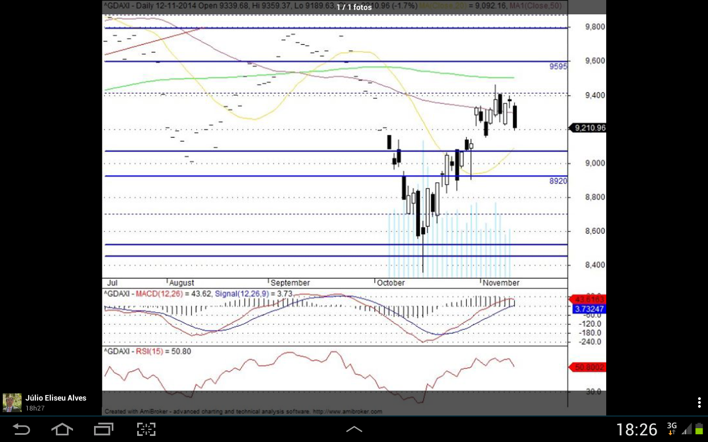This screenshot has height=442, width=708.
Task: Tap the battery status icon
Action: pos(698,429)
